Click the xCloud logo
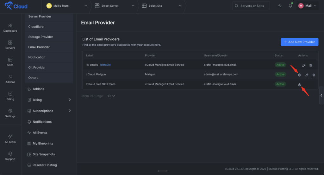Viewport: 324px width, 175px height. 16,6
